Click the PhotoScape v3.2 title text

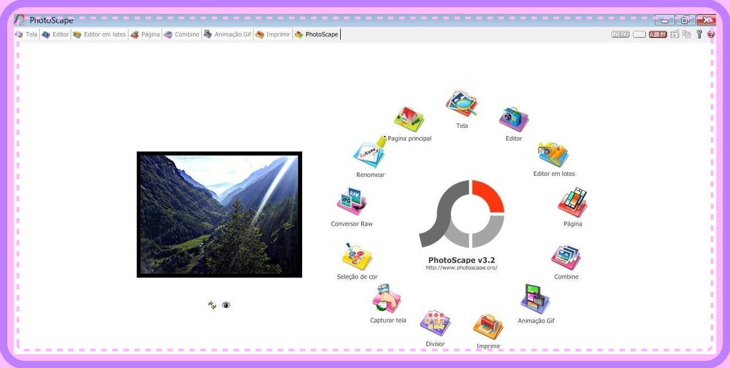click(x=461, y=260)
